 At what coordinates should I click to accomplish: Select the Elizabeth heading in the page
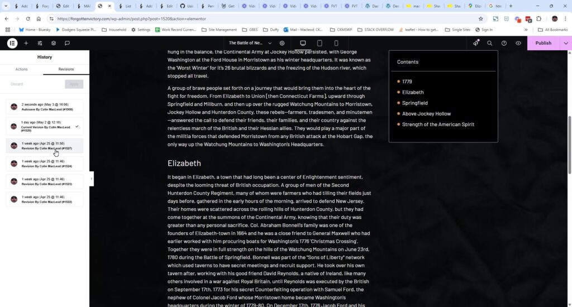coord(184,164)
